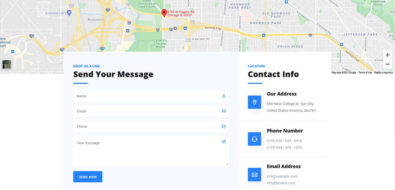Click the Email Address title
395x190 pixels.
point(284,166)
